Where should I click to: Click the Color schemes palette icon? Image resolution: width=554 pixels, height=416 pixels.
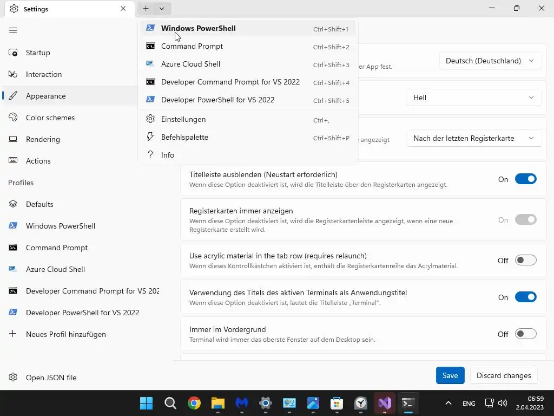coord(13,118)
